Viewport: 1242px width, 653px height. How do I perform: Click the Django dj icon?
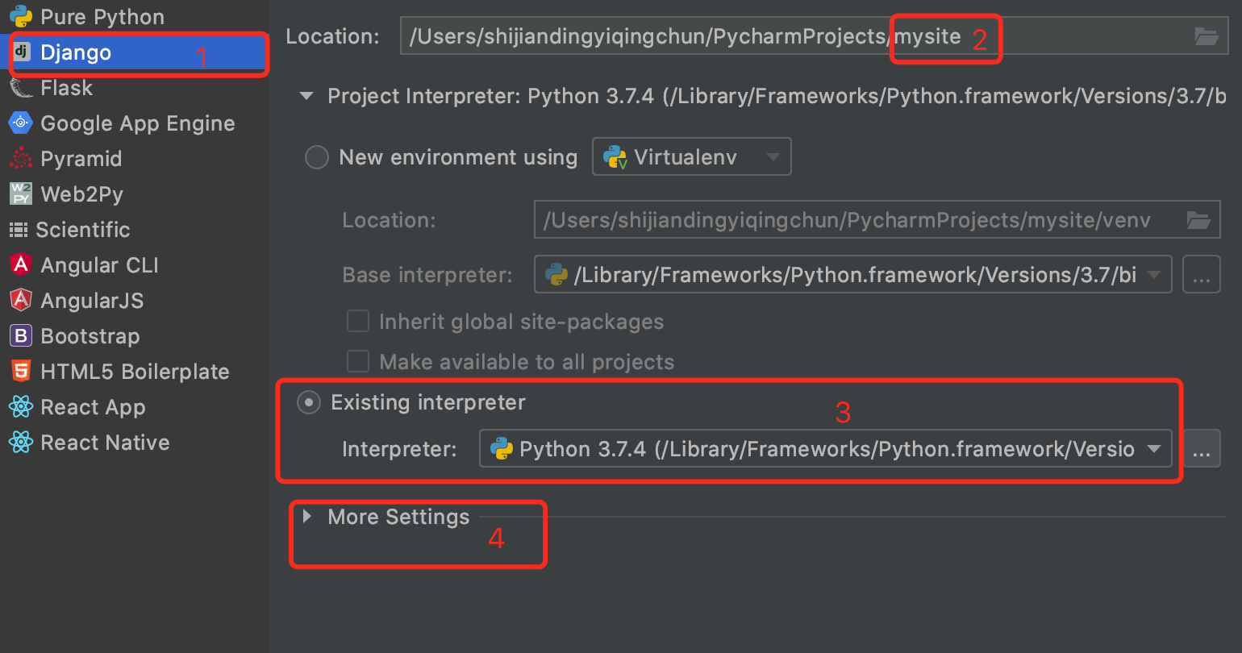pos(22,52)
